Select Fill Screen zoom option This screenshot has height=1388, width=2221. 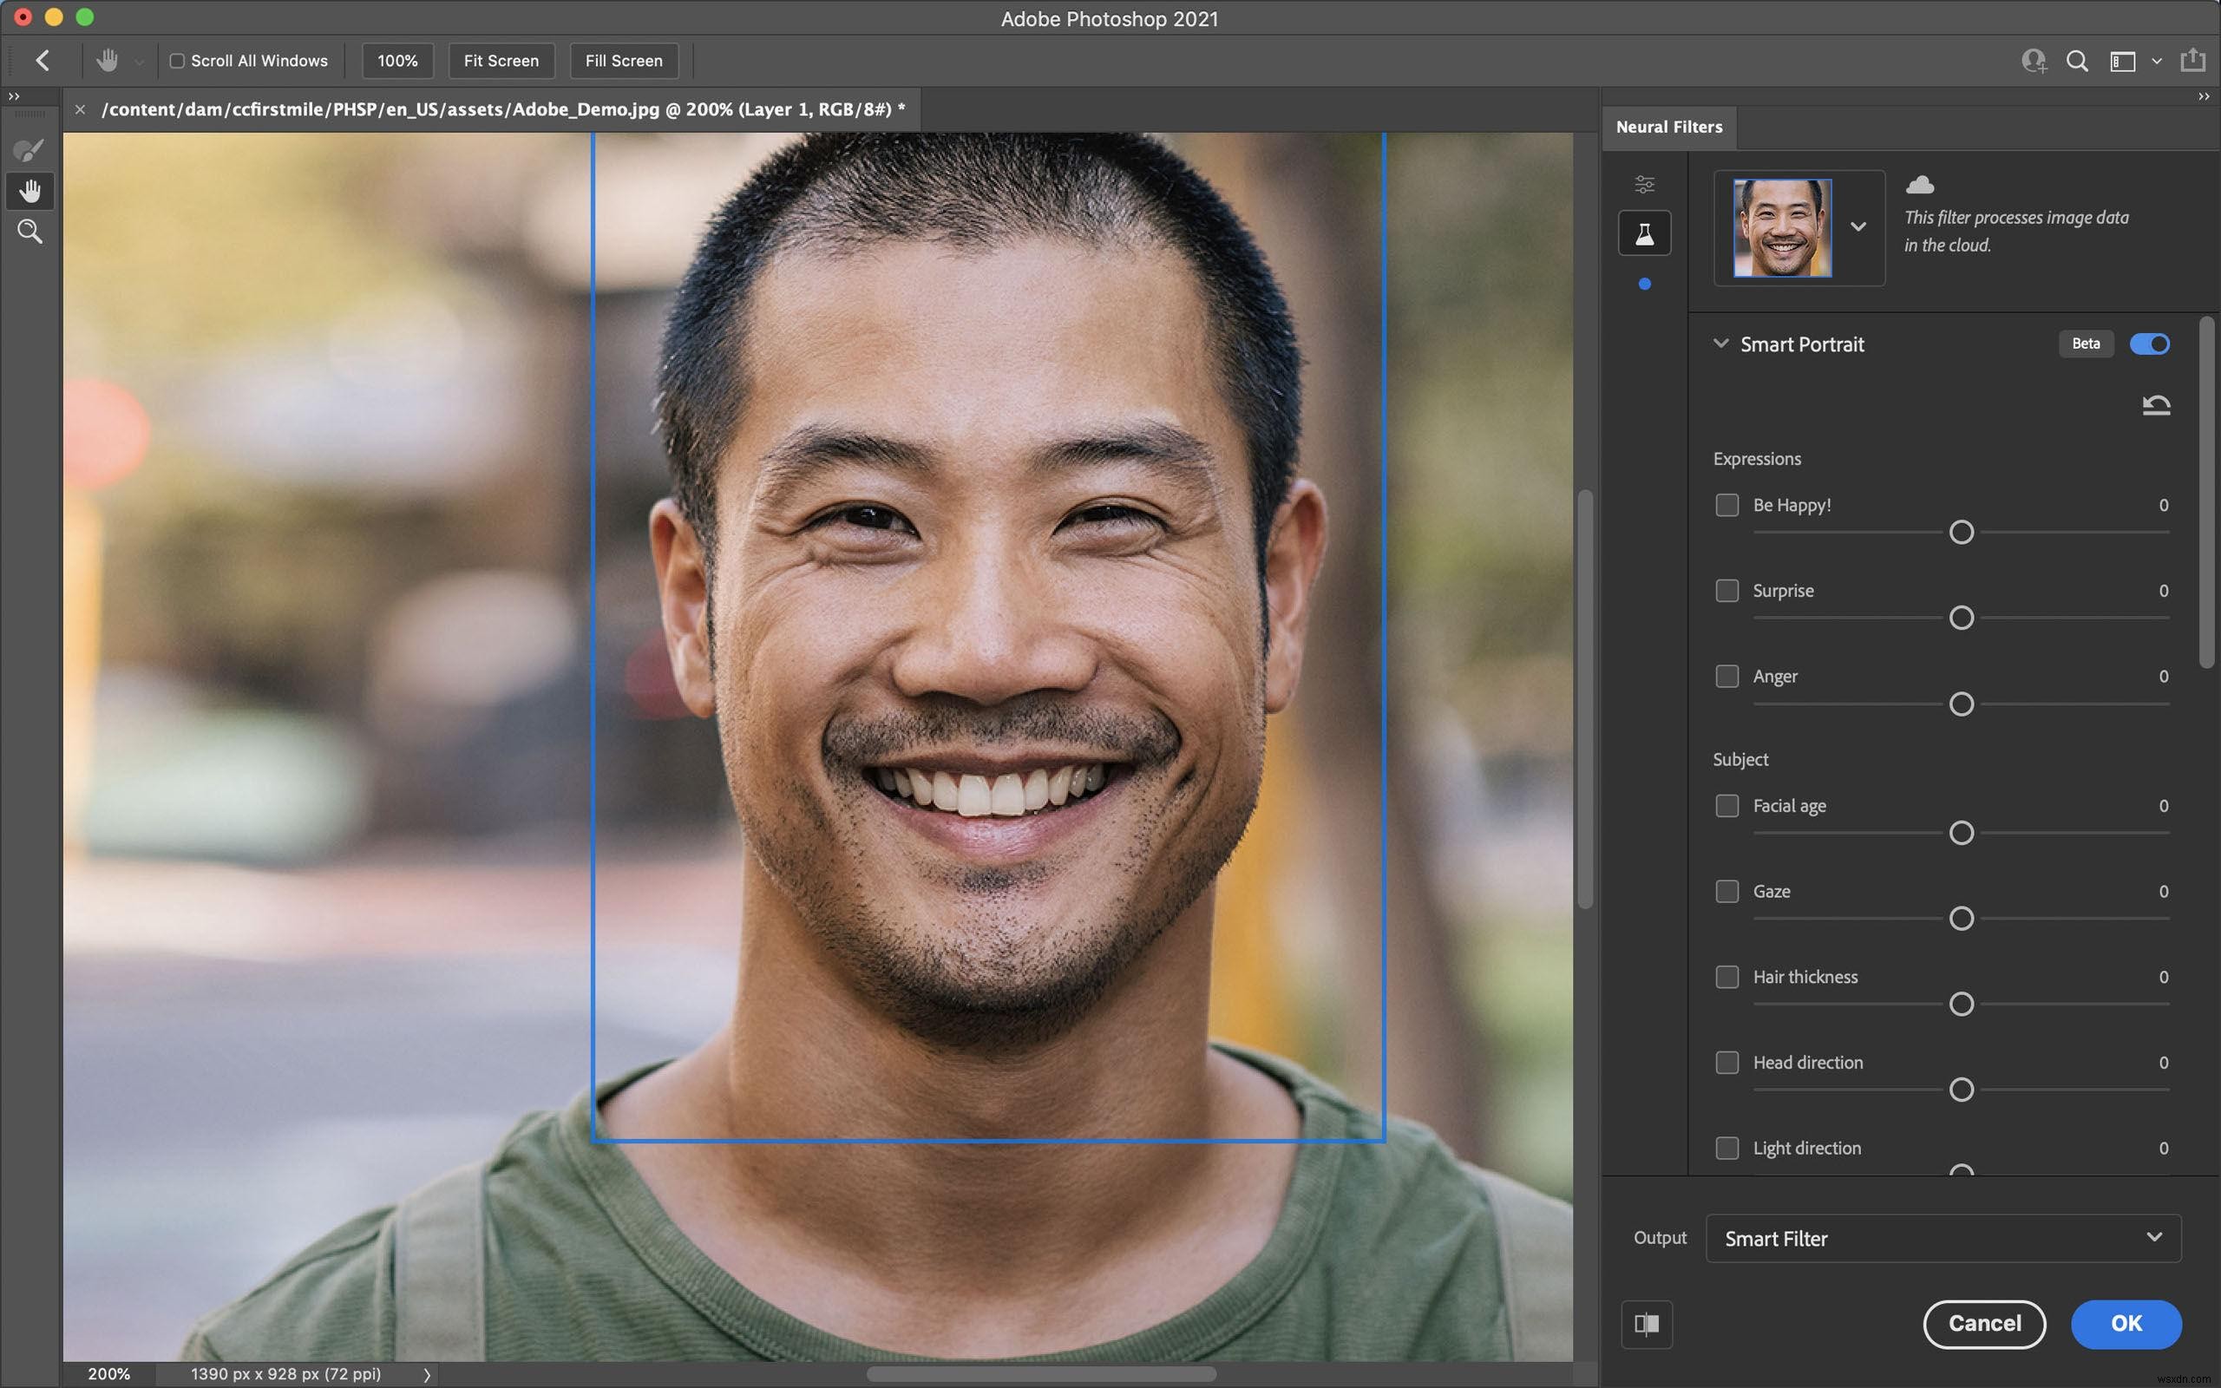click(x=626, y=61)
